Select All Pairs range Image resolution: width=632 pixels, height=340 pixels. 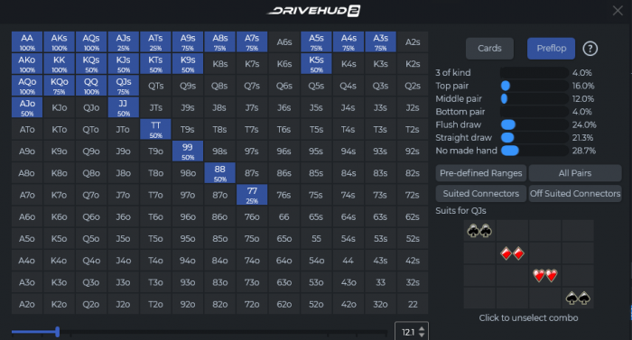tap(575, 173)
